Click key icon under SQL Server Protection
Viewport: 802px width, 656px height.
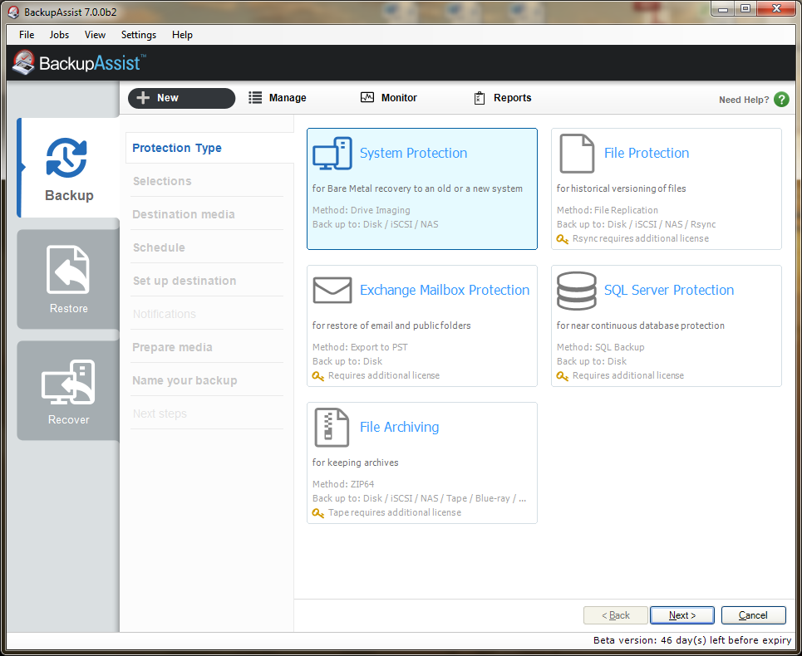click(563, 375)
